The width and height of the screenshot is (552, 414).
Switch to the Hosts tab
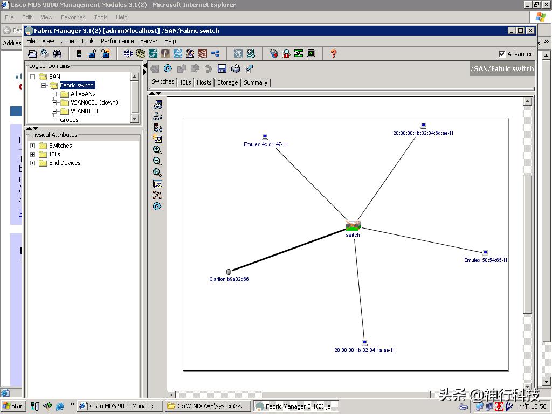coord(204,82)
